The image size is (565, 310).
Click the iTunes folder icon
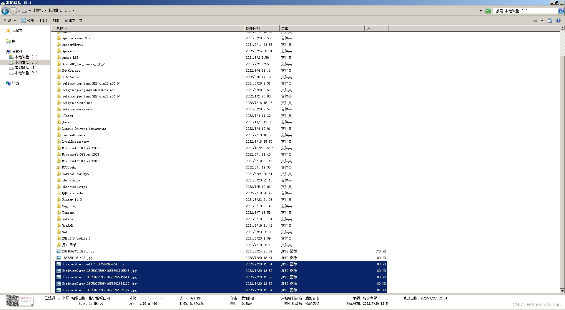59,116
